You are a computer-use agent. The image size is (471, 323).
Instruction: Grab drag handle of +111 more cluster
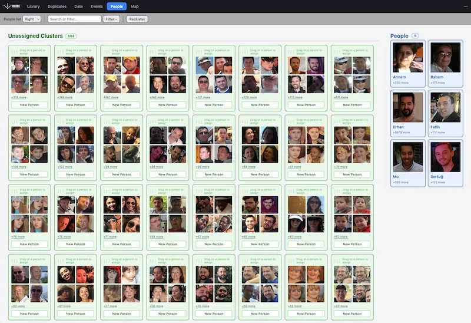click(x=337, y=52)
